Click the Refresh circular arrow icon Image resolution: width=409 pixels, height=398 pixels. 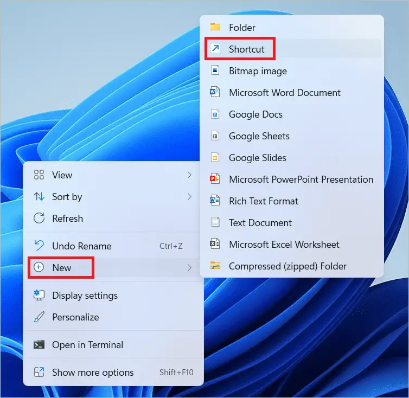[x=39, y=218]
